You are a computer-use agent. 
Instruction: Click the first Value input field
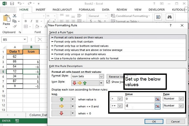coord(140,99)
